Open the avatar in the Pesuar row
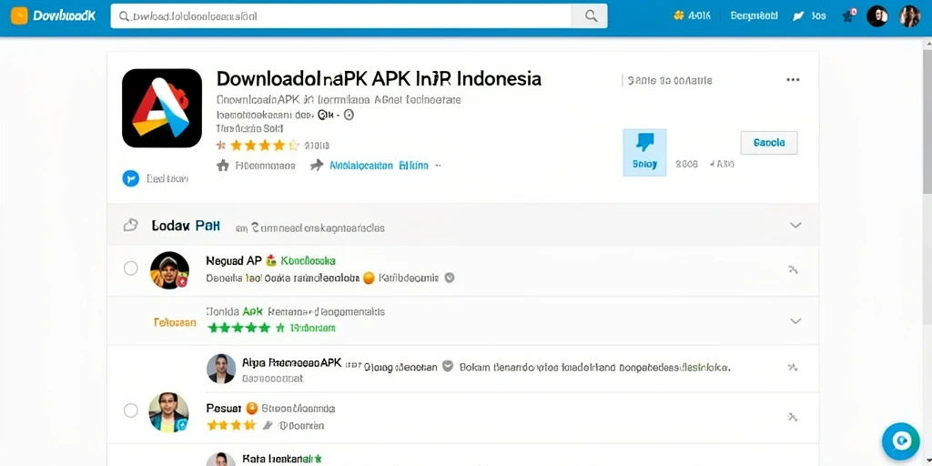 click(x=169, y=412)
